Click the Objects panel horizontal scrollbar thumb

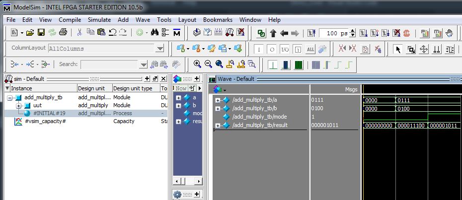182,181
